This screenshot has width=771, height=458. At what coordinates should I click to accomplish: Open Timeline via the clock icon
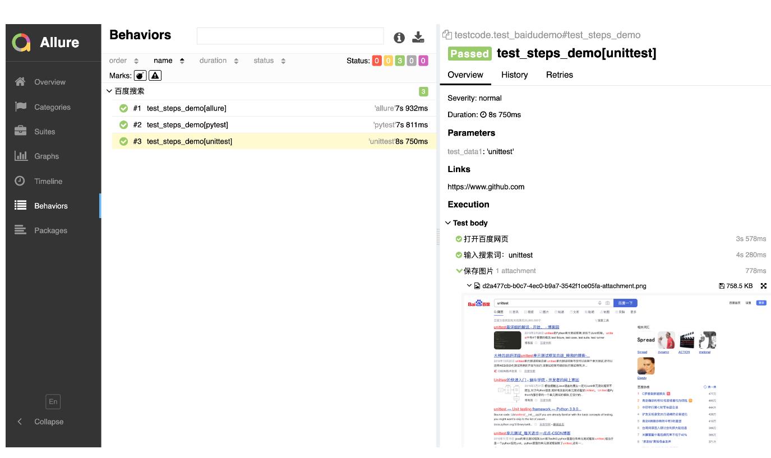click(x=20, y=181)
